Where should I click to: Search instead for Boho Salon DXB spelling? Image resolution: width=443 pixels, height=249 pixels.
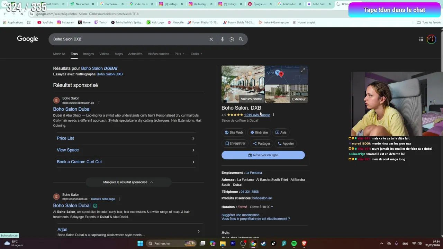click(110, 74)
